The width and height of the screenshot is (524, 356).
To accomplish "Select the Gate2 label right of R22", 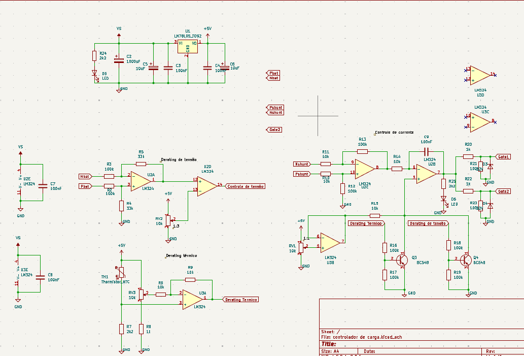I will point(503,191).
